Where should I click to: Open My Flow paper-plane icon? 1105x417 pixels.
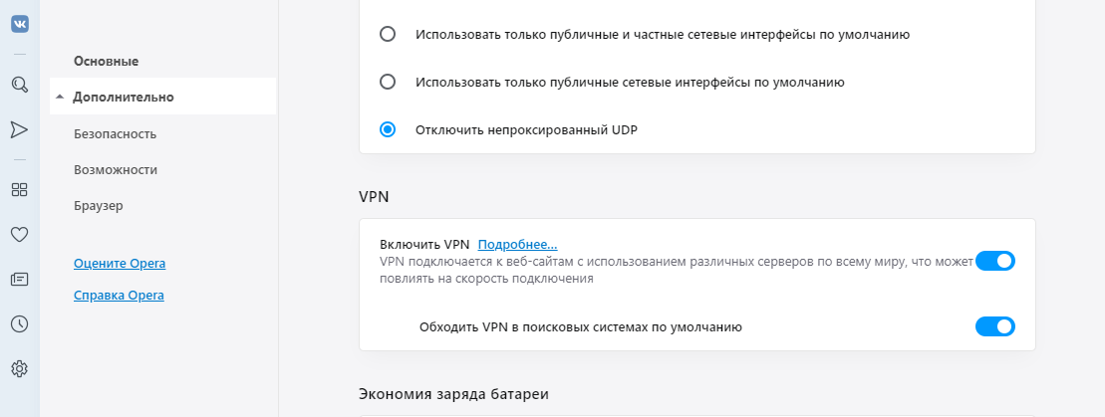pyautogui.click(x=19, y=129)
